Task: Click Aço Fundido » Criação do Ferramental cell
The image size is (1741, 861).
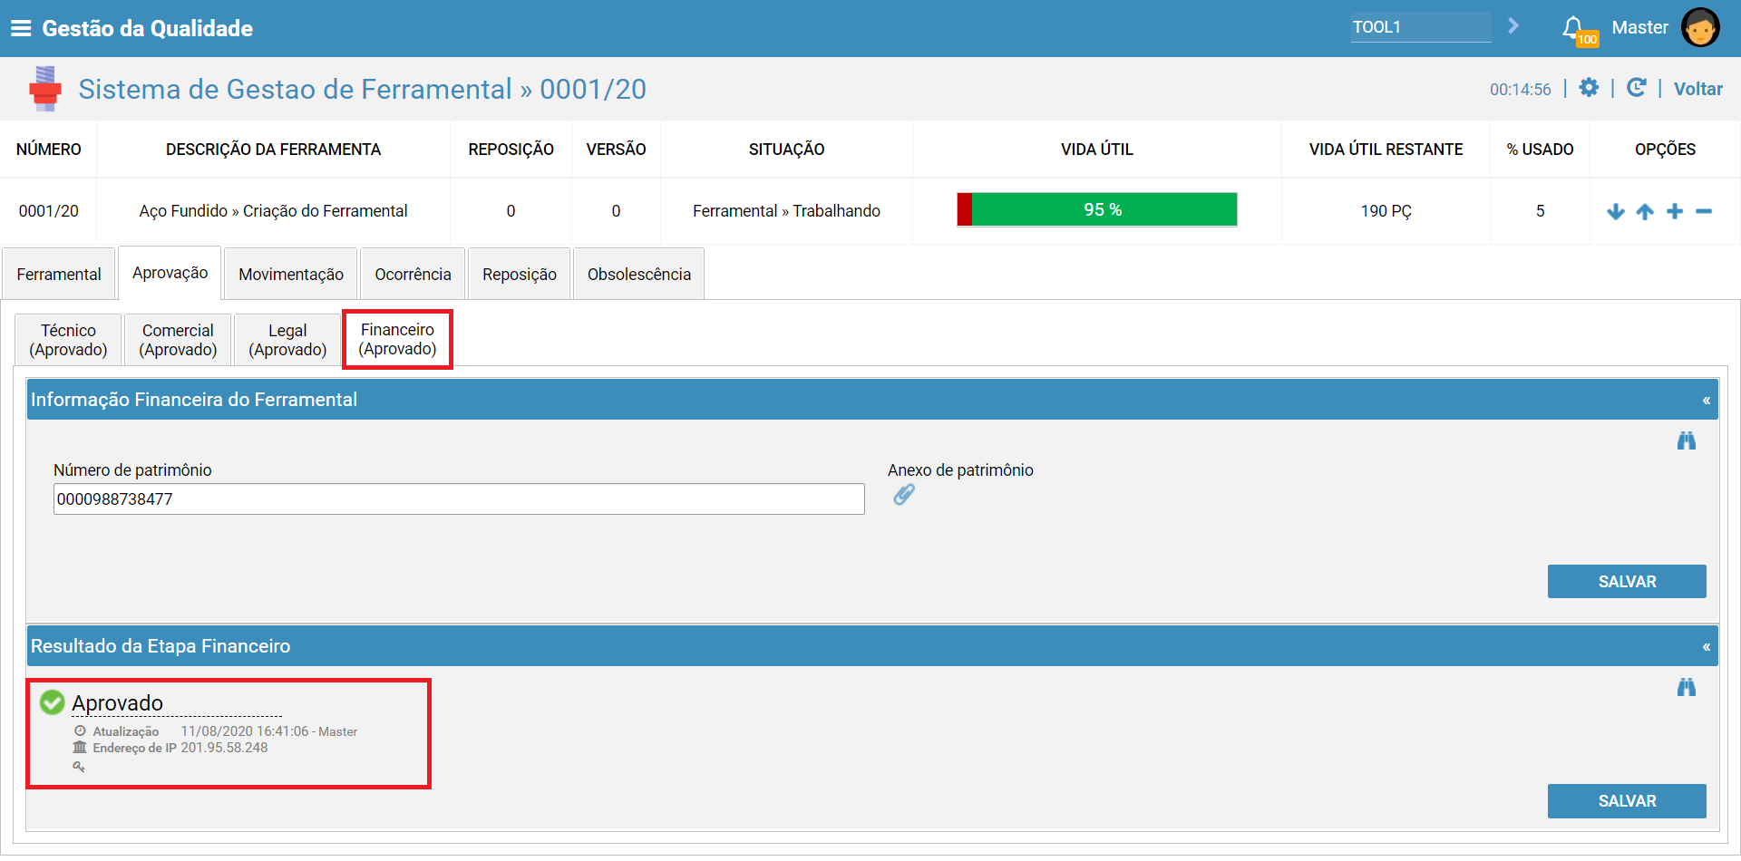Action: click(x=273, y=211)
